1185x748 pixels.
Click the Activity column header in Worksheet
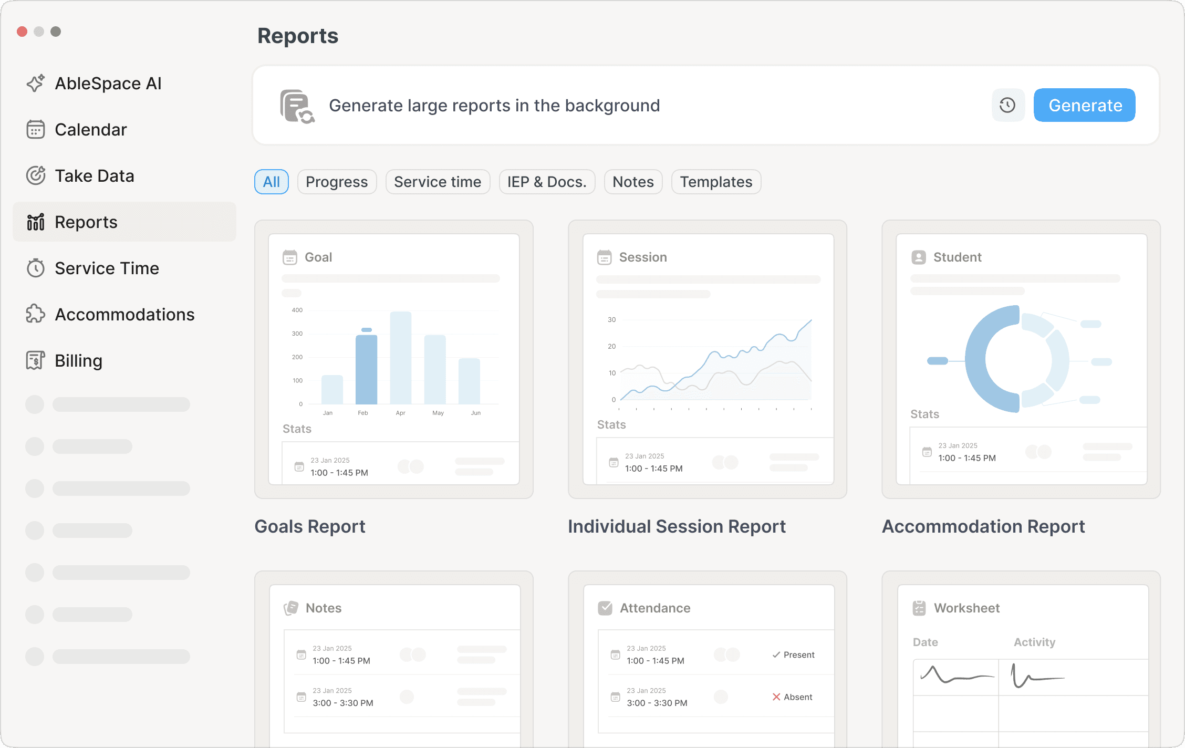(x=1034, y=642)
